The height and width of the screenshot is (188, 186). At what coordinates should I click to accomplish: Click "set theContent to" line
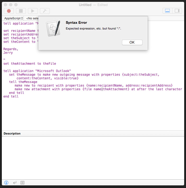click(21, 42)
